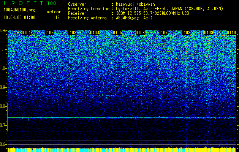
Task: Click the Receiving Location line with coordinates
Action: click(146, 9)
